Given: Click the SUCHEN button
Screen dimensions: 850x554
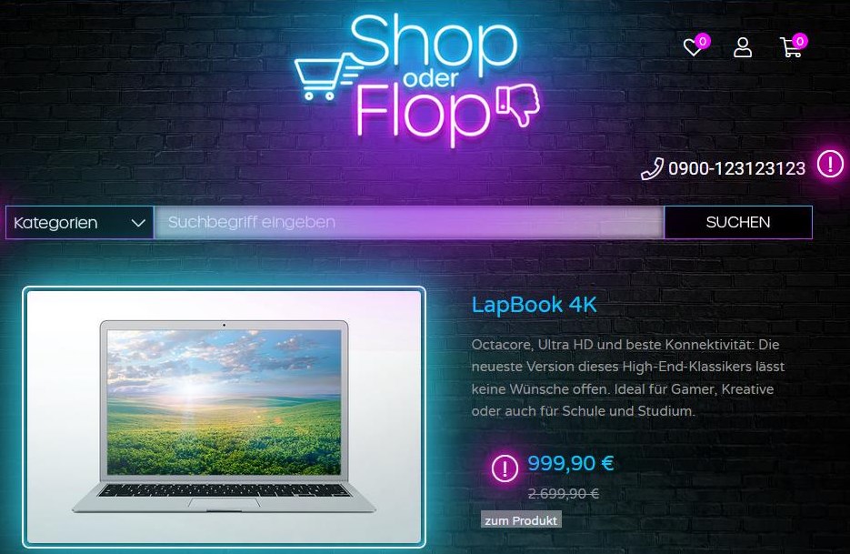Looking at the screenshot, I should (738, 223).
